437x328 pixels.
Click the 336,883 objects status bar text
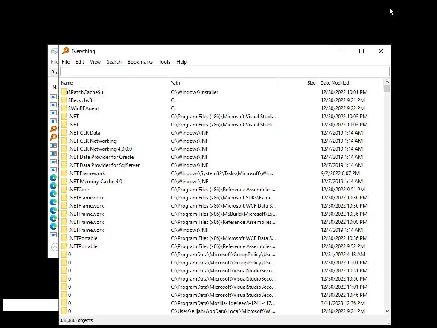(76, 320)
